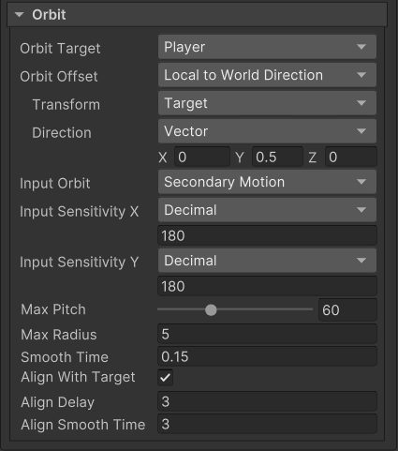The height and width of the screenshot is (451, 398).
Task: Open the Direction Vector dropdown
Action: pos(267,131)
